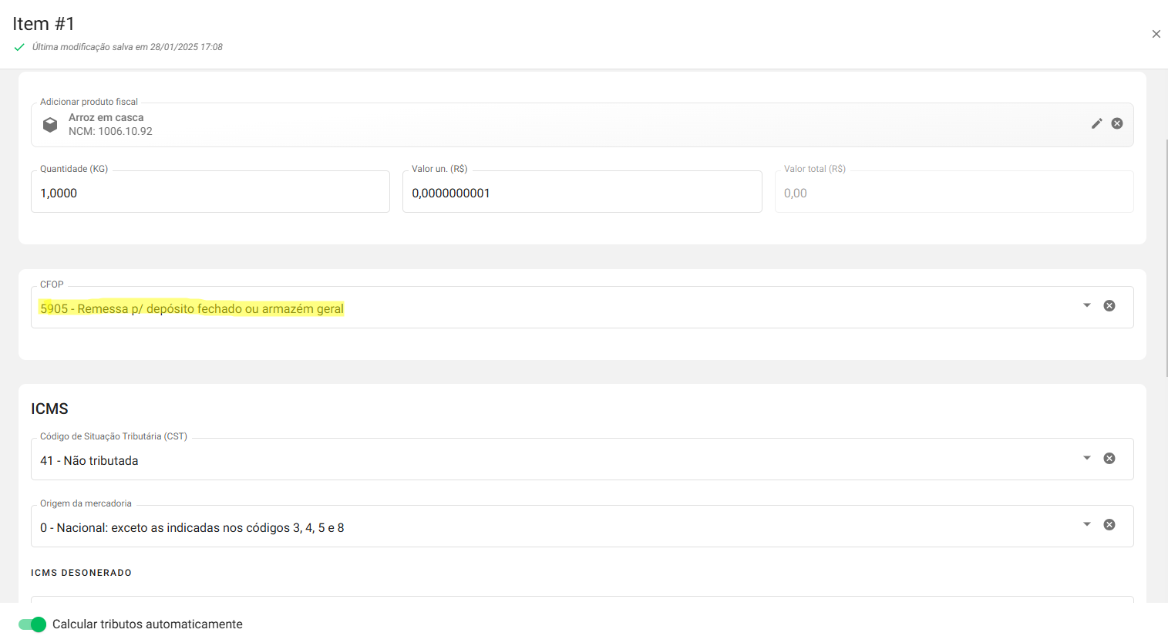Remove the Arroz em casca product

pyautogui.click(x=1117, y=123)
